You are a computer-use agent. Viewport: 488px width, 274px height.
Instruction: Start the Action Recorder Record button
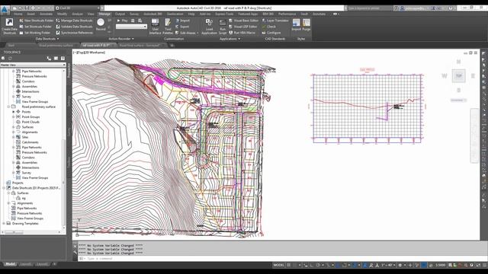(101, 24)
